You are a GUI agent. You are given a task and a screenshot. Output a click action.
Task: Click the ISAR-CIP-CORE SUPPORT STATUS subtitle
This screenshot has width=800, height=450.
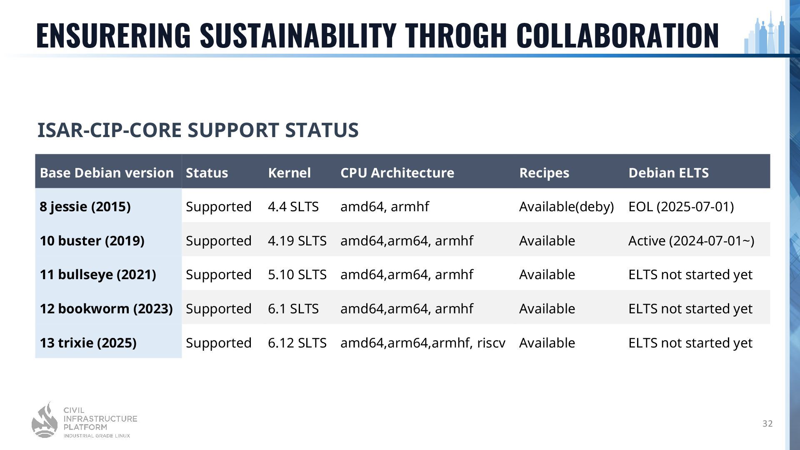198,130
